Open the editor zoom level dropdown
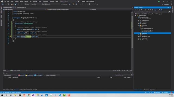The image size is (174, 97). (x=5, y=71)
